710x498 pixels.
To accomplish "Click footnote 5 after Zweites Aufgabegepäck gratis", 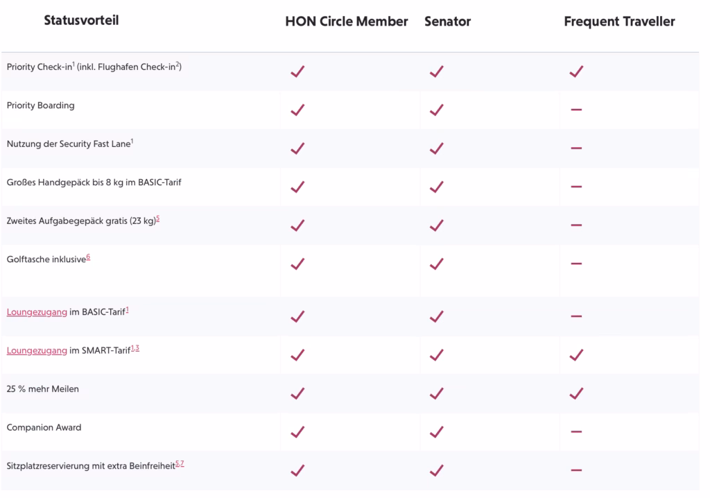I will (158, 219).
